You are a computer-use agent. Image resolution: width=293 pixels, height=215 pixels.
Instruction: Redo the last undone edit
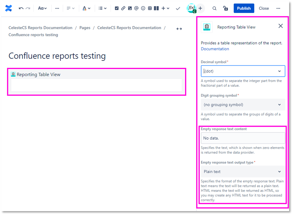click(x=28, y=8)
